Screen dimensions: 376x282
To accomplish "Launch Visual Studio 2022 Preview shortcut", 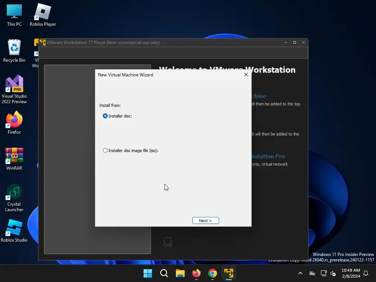I will pos(14,89).
